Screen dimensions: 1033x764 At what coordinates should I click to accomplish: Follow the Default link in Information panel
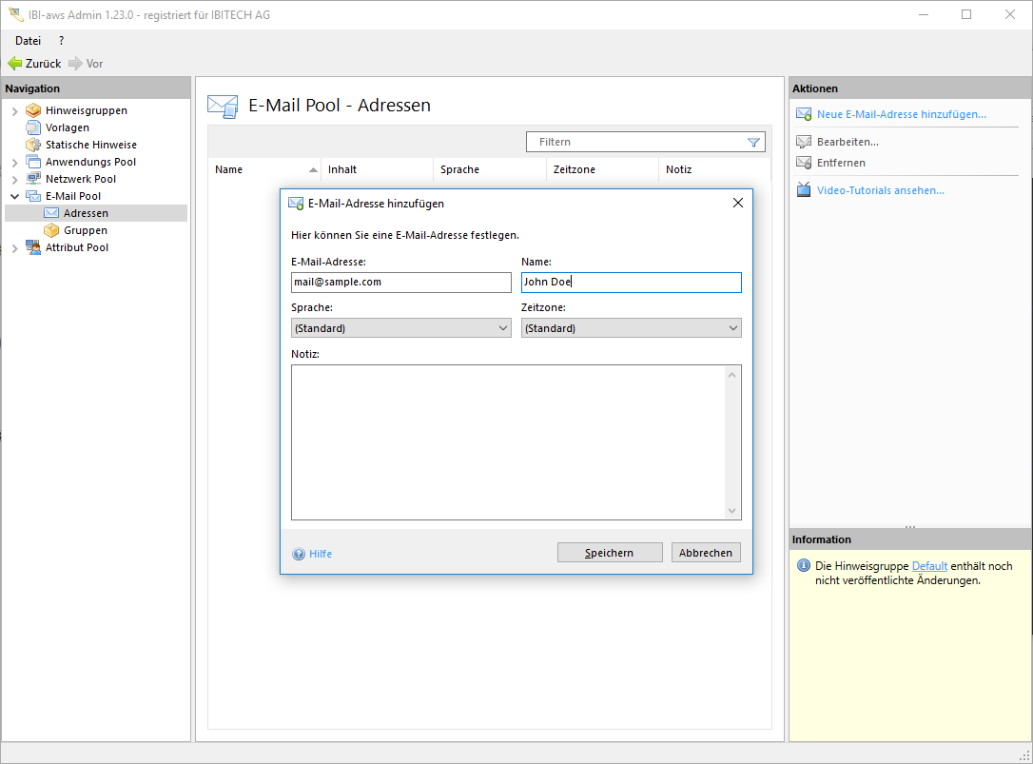(929, 566)
